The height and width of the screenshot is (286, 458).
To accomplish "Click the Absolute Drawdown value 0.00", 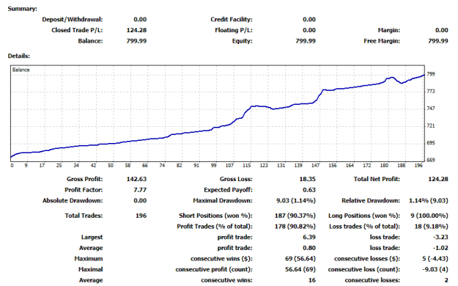I will click(x=140, y=201).
